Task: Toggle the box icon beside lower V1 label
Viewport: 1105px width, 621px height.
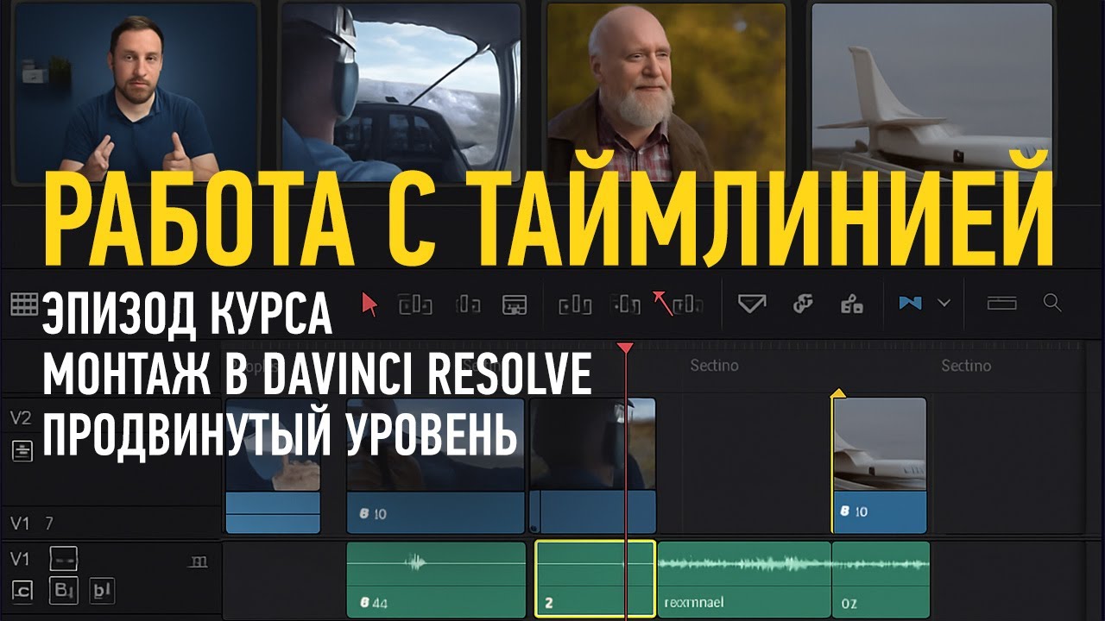Action: [x=64, y=558]
